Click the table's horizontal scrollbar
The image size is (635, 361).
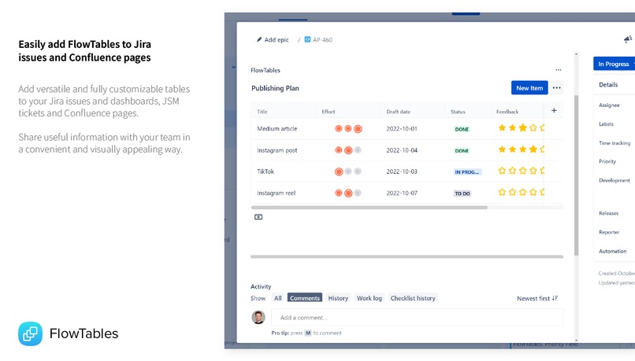point(369,208)
